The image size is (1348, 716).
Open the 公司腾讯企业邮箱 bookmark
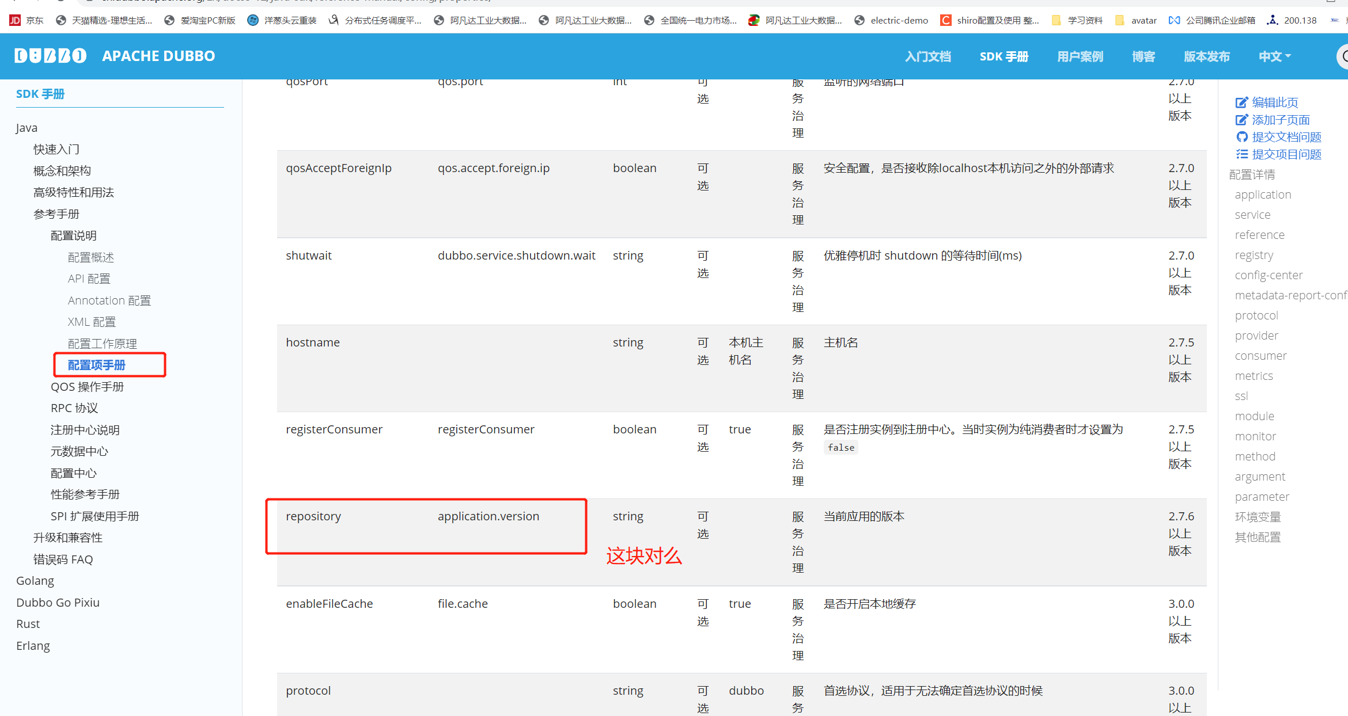pos(1212,20)
